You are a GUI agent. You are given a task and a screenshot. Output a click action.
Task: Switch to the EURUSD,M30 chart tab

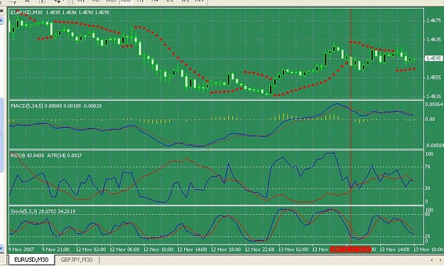point(31,260)
